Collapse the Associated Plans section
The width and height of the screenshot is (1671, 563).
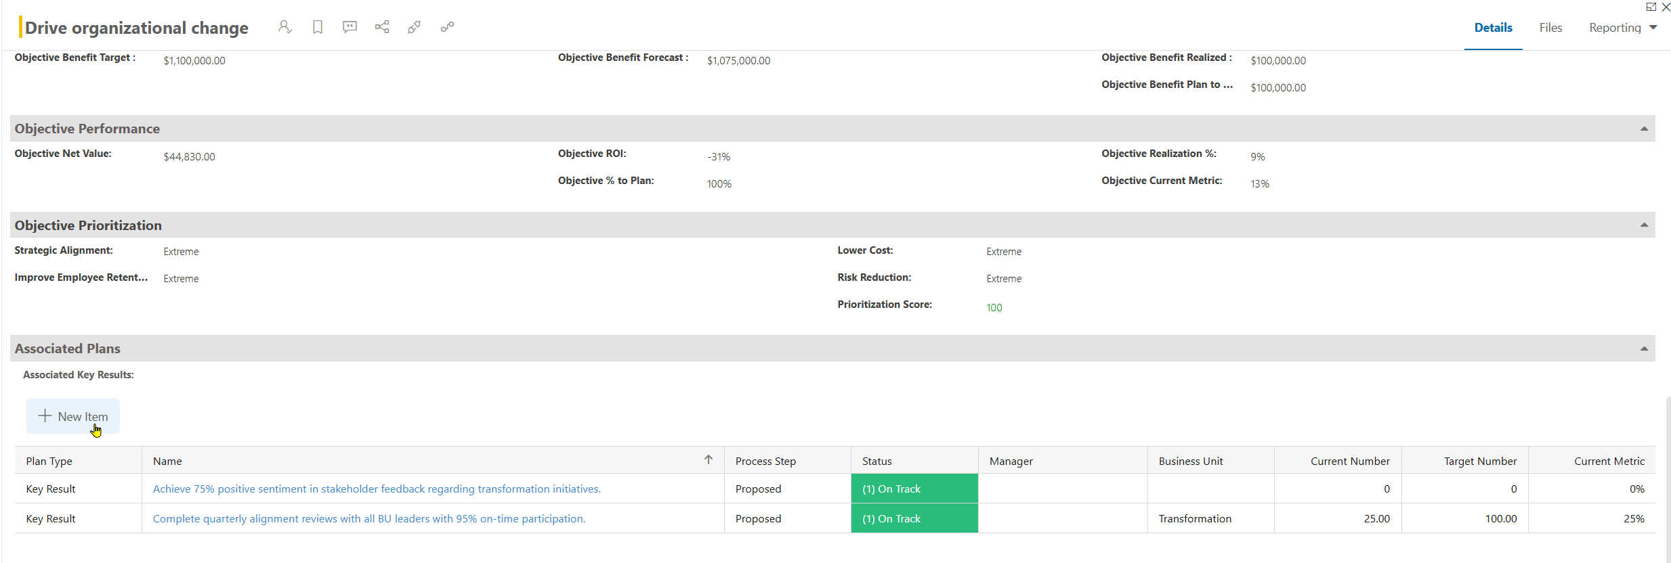pyautogui.click(x=1644, y=348)
